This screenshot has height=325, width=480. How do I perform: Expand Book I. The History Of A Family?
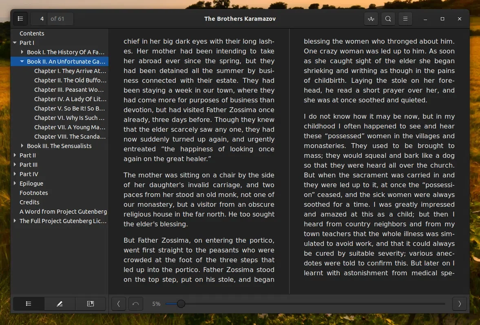(x=22, y=52)
